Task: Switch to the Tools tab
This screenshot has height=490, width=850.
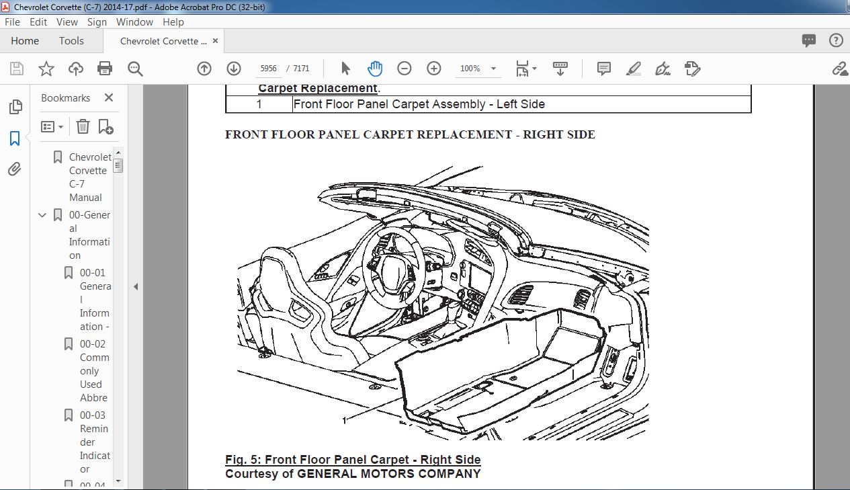Action: point(71,41)
